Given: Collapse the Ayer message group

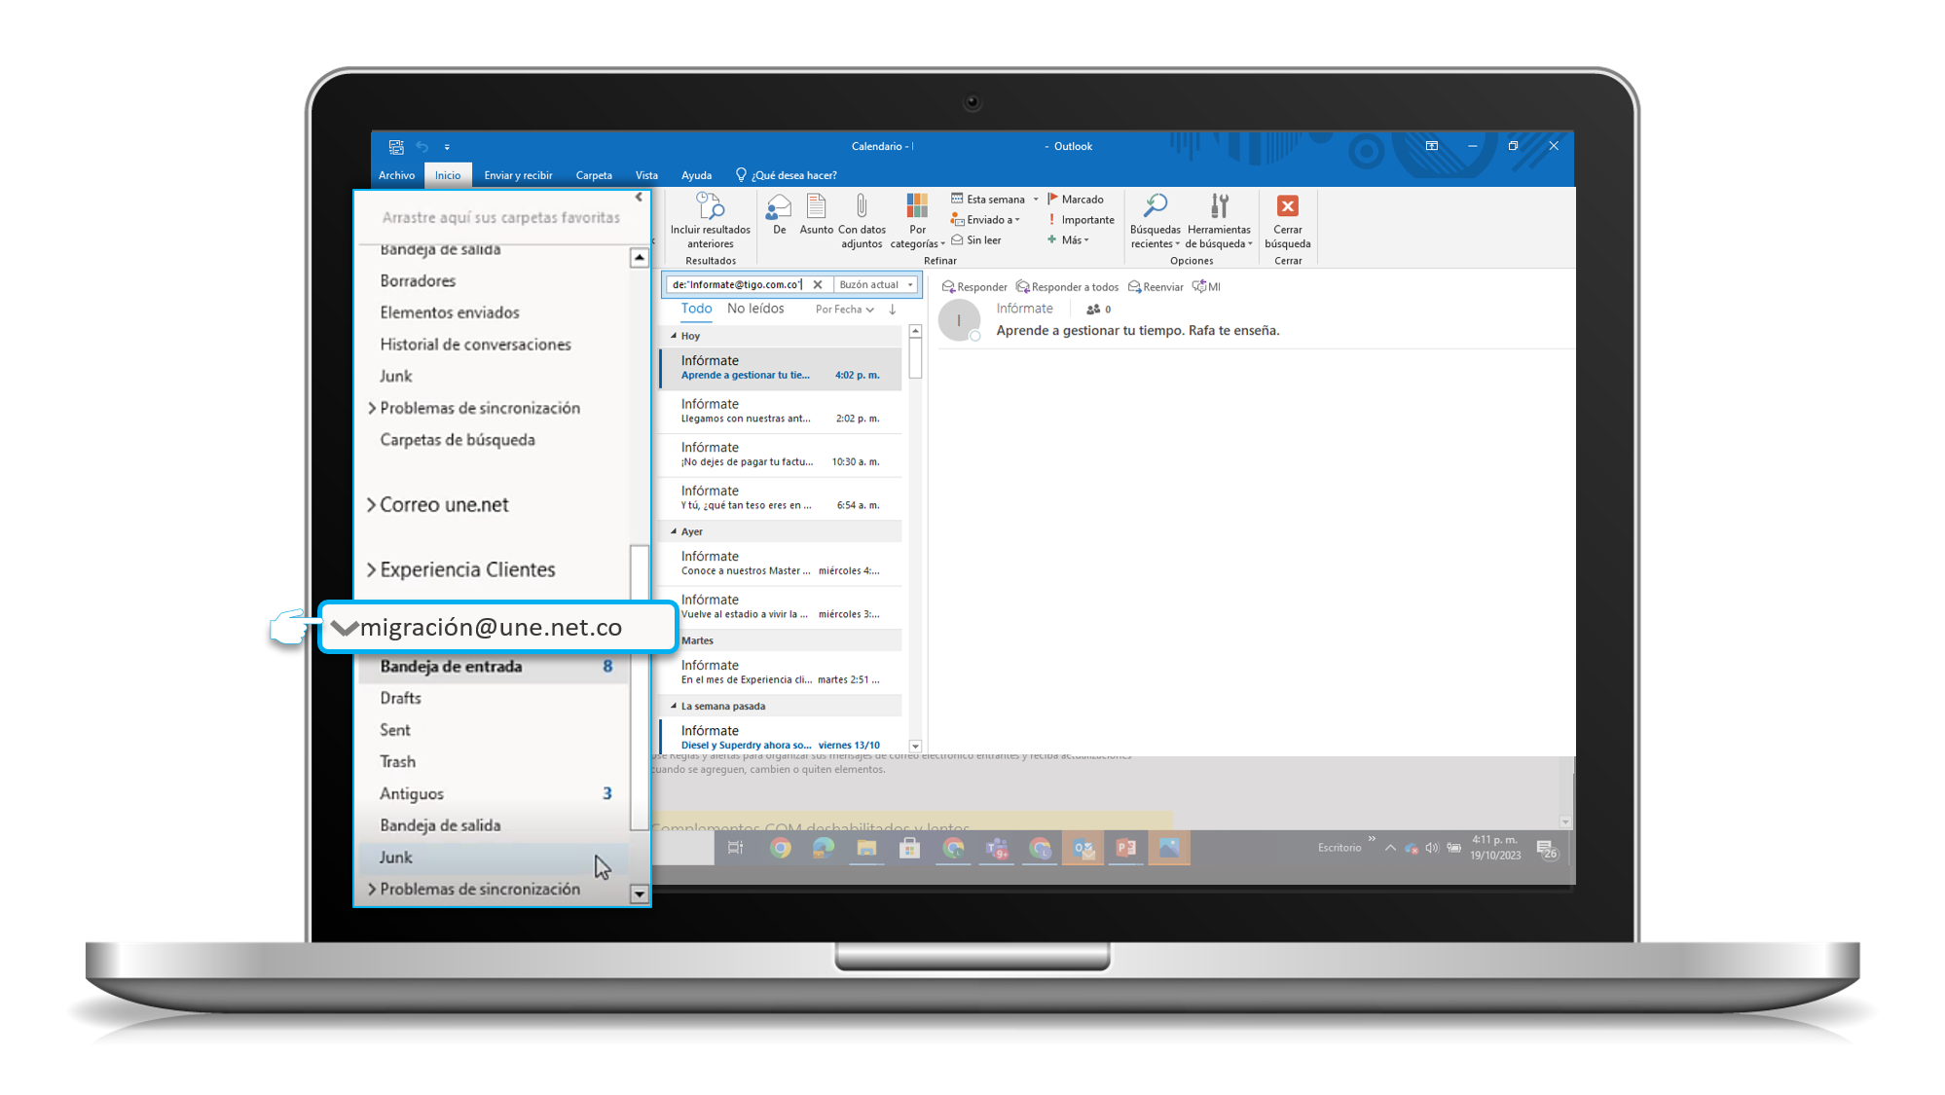Looking at the screenshot, I should (674, 531).
